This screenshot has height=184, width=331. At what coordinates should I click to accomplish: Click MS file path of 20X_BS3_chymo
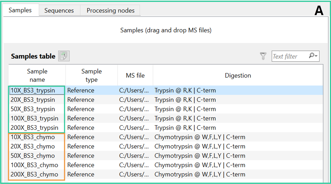pos(134,146)
